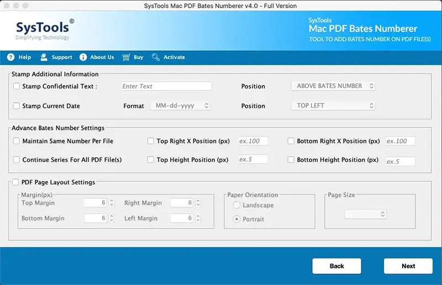
Task: Enable Stamp Confidential Text checkbox
Action: (17, 86)
